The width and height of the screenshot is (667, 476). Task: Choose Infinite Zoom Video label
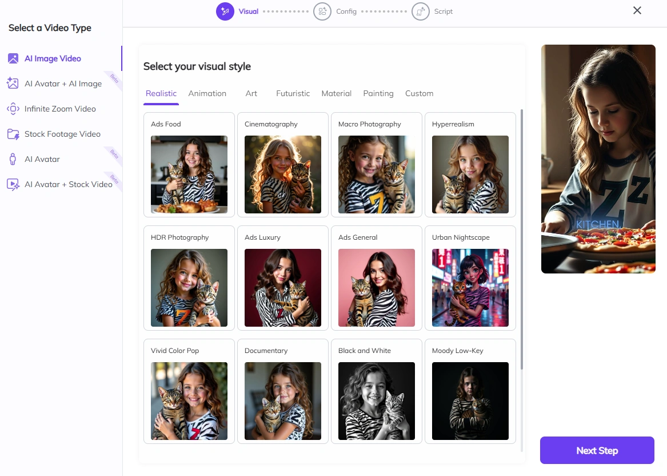click(60, 109)
